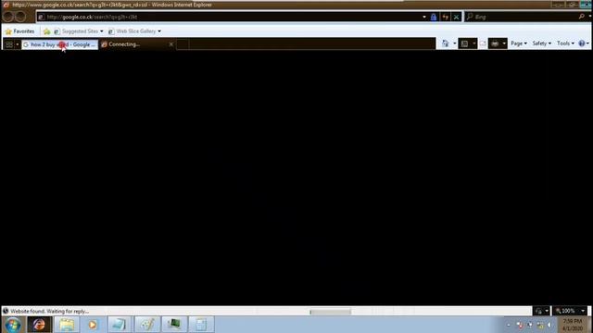Open the Tools menu
593x333 pixels.
click(565, 43)
